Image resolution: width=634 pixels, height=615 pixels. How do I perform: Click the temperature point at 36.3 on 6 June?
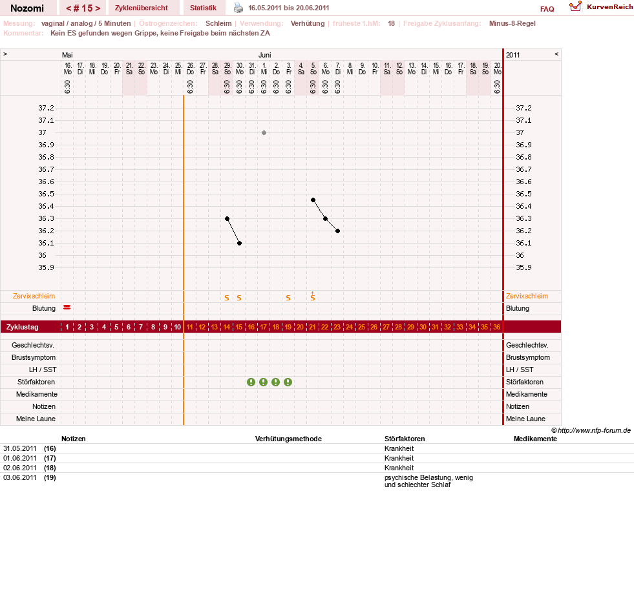click(x=325, y=218)
